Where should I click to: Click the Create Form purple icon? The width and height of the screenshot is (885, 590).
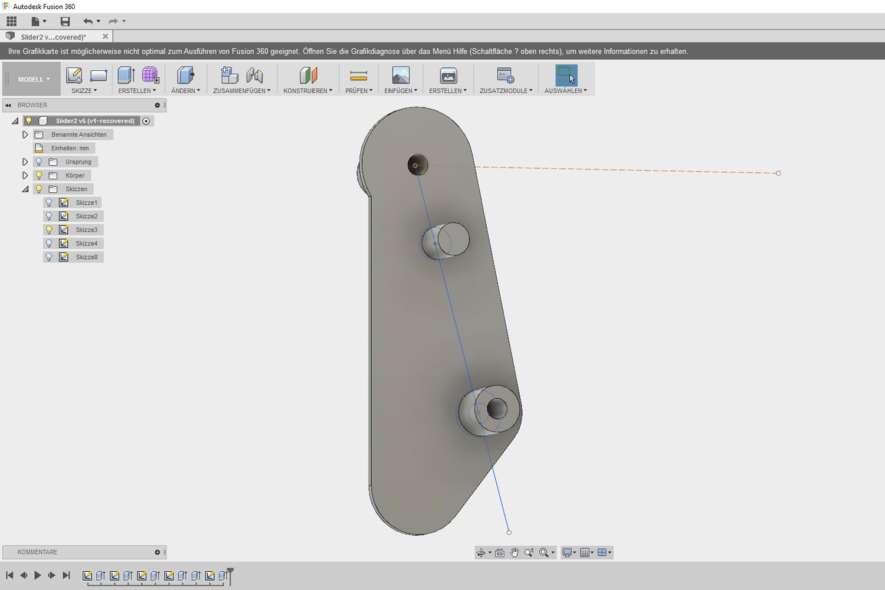[x=150, y=76]
